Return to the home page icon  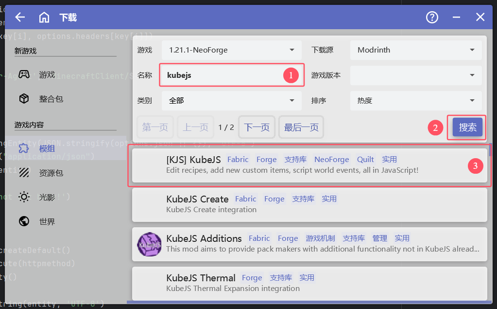pyautogui.click(x=44, y=17)
